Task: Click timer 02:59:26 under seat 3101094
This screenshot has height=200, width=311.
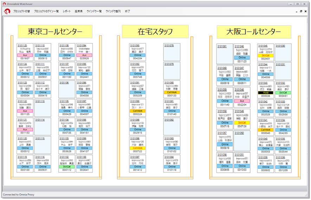Action: coord(84,58)
